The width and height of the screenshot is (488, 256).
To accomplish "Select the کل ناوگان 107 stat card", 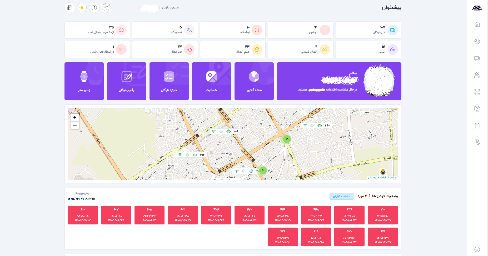I will [x=368, y=30].
